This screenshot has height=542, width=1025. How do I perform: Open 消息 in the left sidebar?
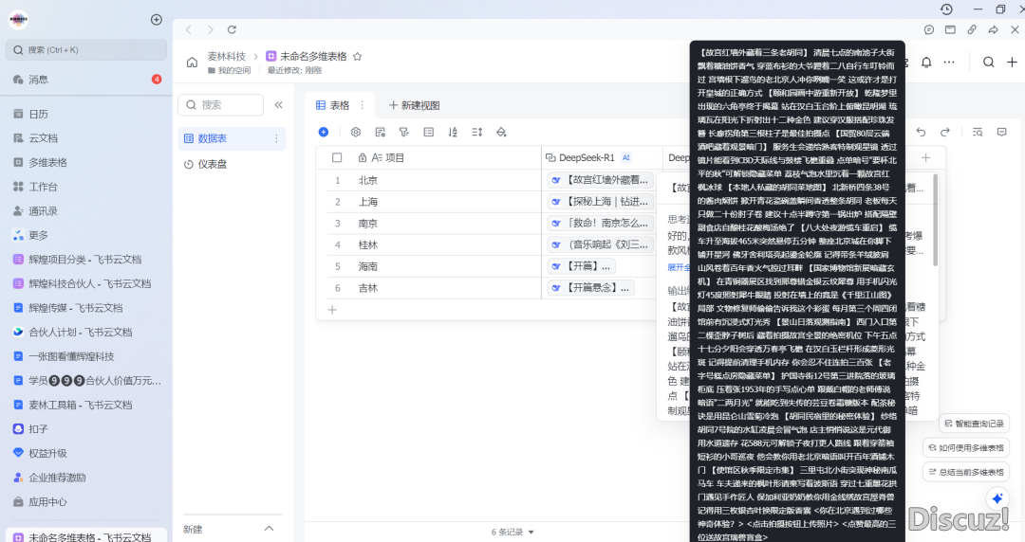pyautogui.click(x=38, y=80)
